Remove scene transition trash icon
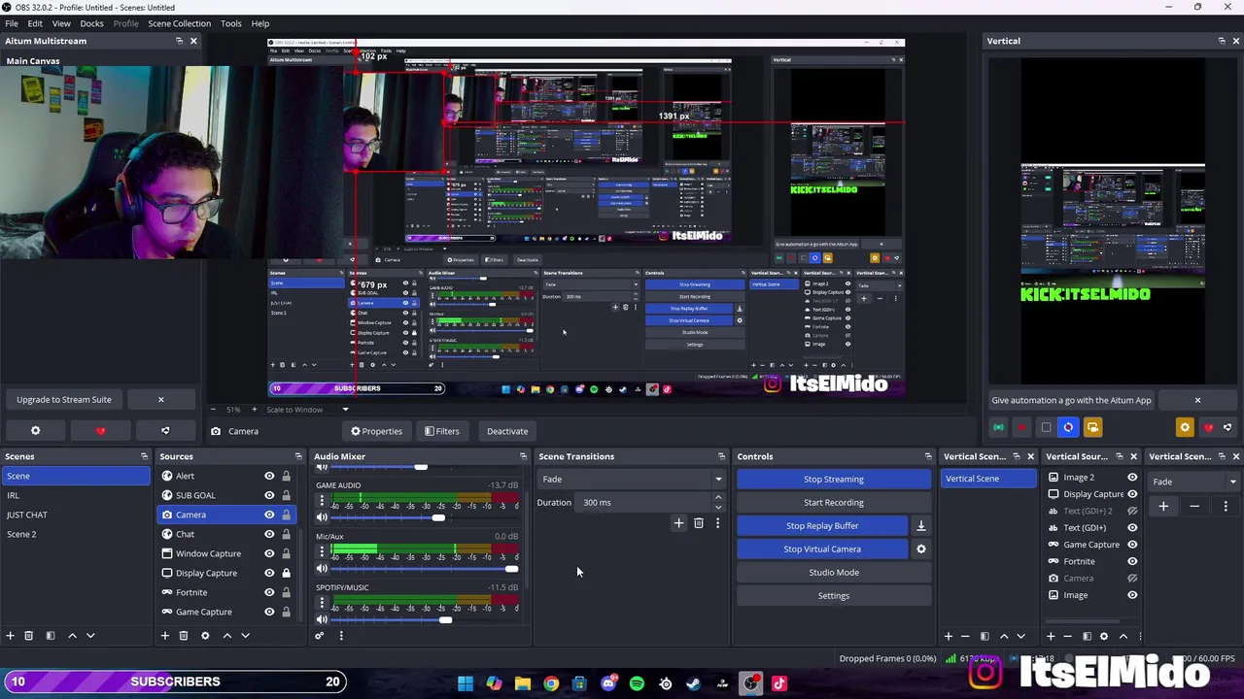This screenshot has width=1244, height=699. 698,523
